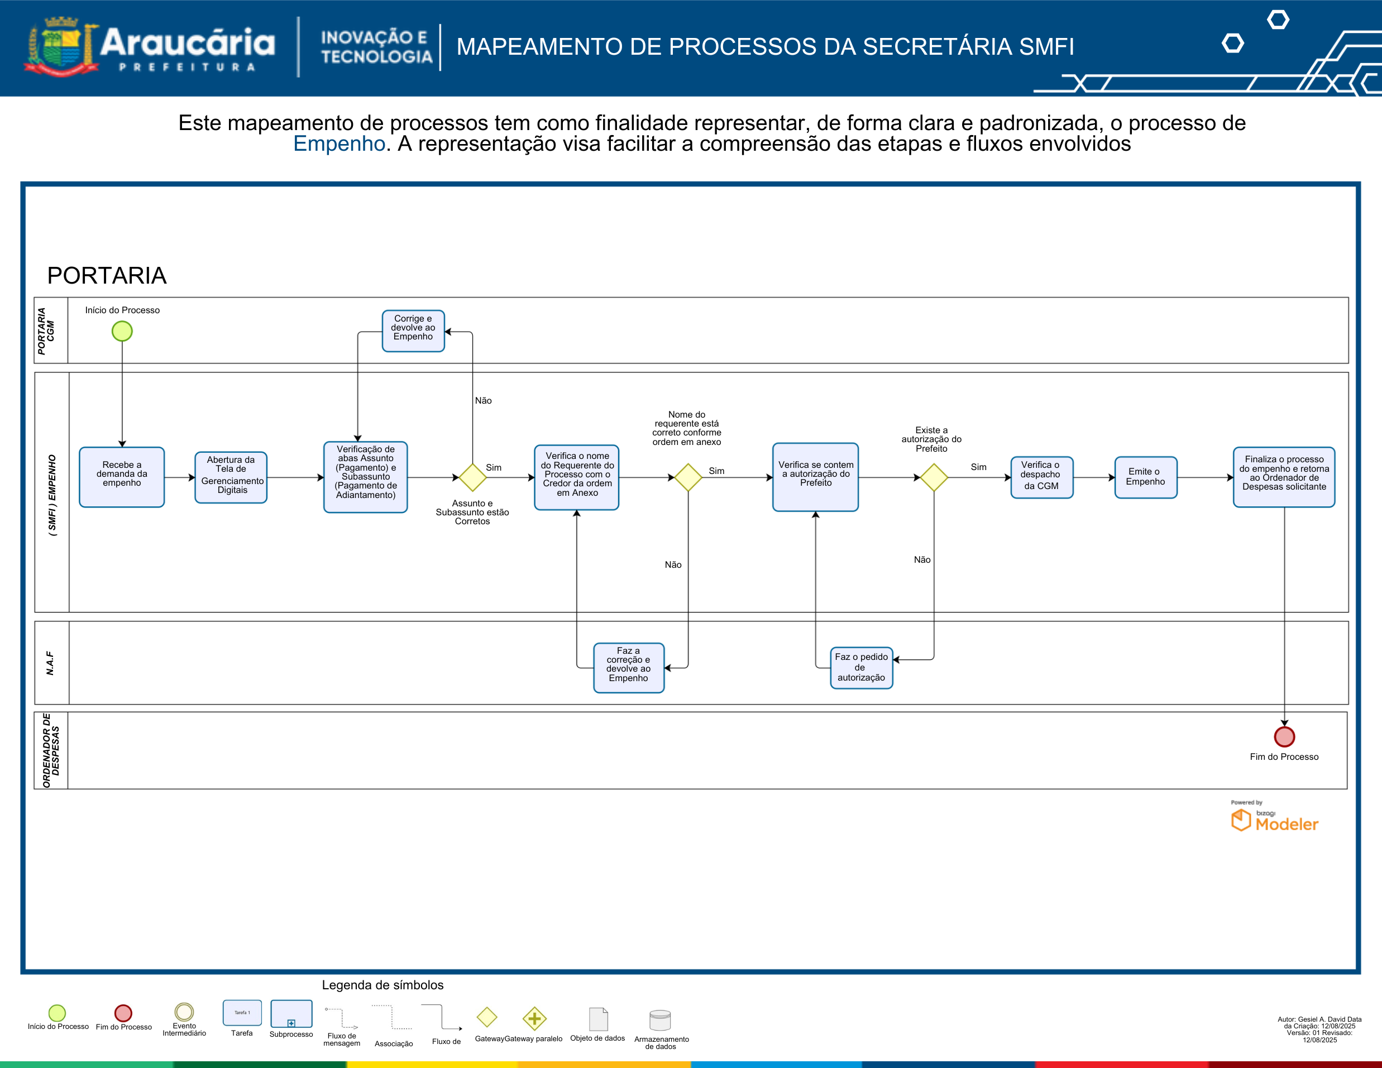Select the 'Assunto e Subassunto estão Corretos' gateway diamond

click(472, 477)
